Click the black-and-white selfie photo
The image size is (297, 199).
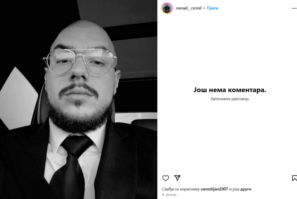click(x=78, y=99)
